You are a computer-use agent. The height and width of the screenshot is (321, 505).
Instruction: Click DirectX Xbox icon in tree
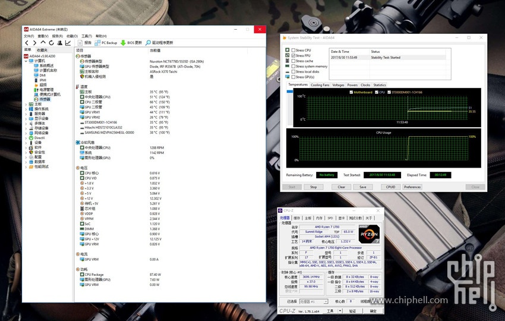(31, 138)
